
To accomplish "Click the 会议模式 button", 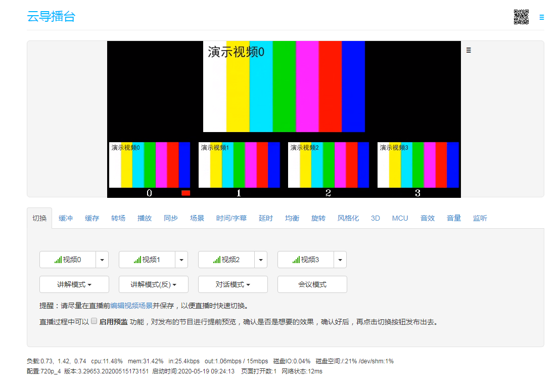I will (x=312, y=284).
